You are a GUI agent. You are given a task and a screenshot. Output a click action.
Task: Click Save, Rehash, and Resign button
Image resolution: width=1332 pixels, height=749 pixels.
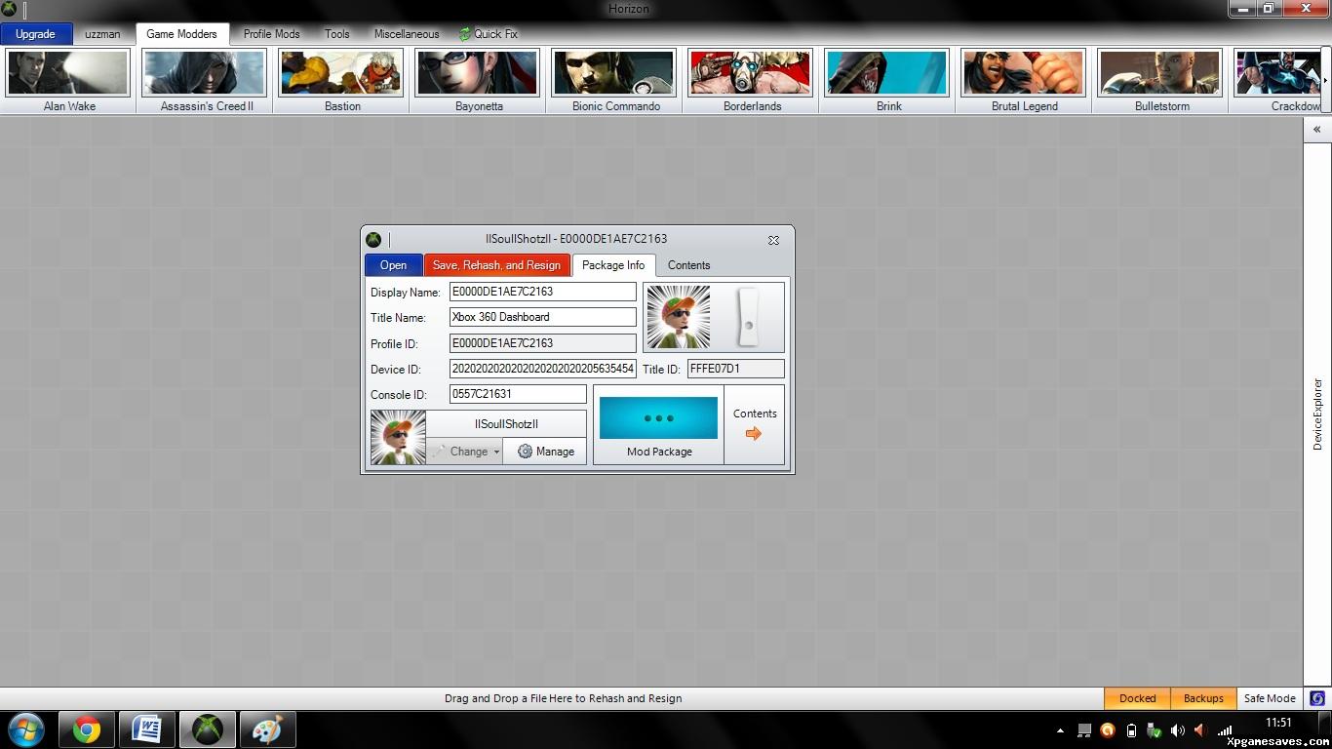(x=496, y=265)
